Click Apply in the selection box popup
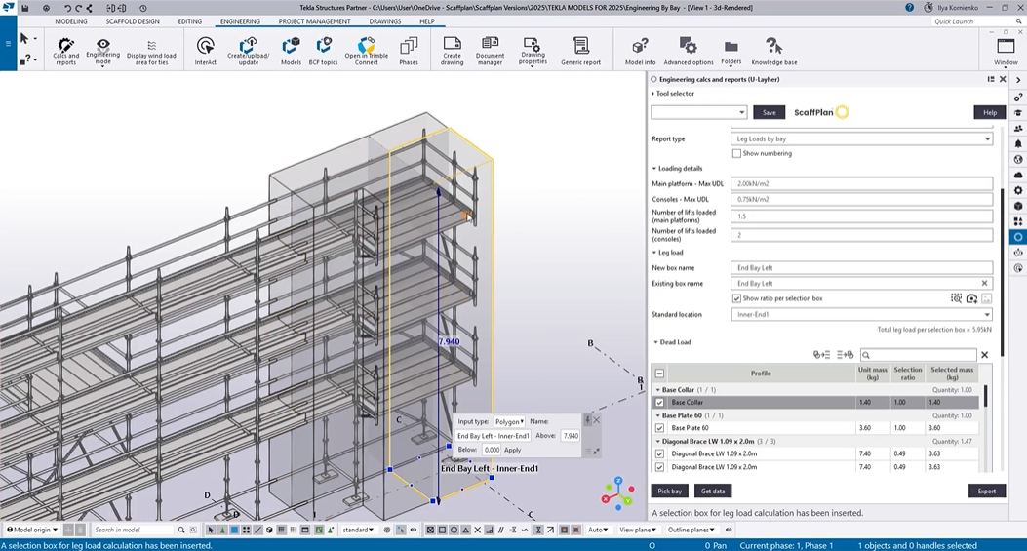This screenshot has width=1027, height=551. [x=512, y=451]
